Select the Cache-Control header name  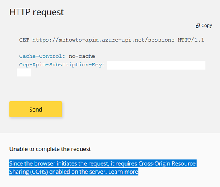tap(42, 56)
